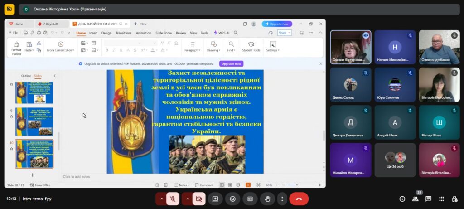
Task: Click the present screen button
Action: [215, 199]
